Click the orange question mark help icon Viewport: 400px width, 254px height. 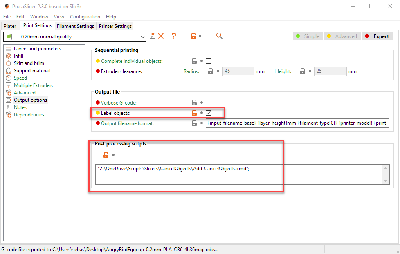click(174, 36)
